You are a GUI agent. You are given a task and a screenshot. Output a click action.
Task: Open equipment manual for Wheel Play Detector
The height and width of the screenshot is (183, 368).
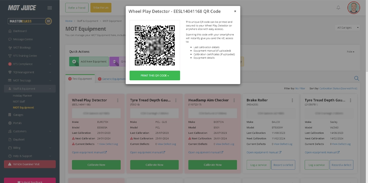tap(90, 152)
